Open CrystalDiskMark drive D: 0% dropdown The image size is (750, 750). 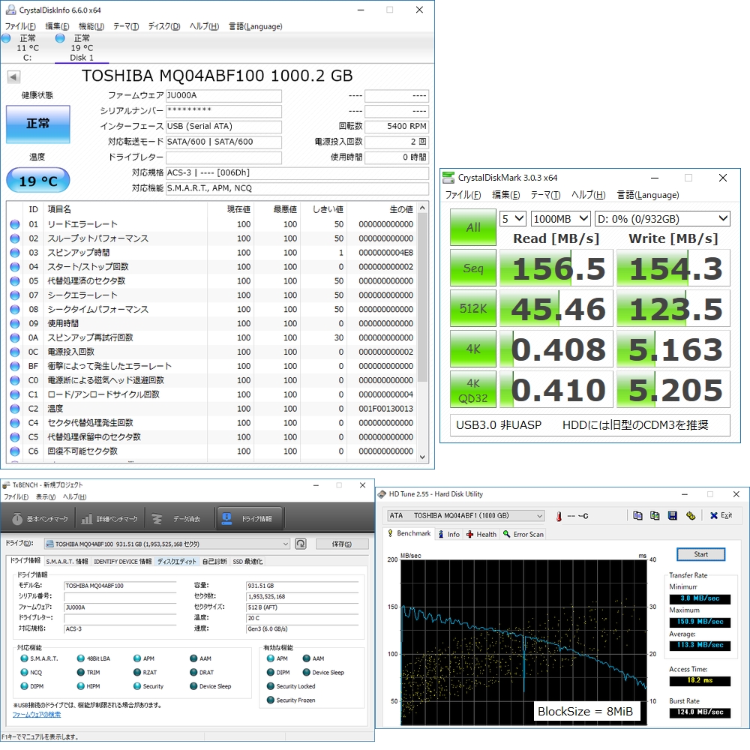[662, 219]
